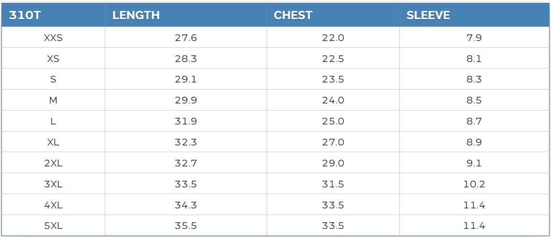The width and height of the screenshot is (551, 237).
Task: Click the LENGTH column header
Action: point(136,15)
